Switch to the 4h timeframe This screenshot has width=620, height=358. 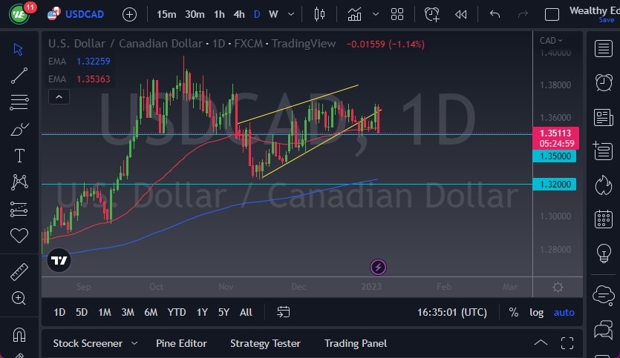coord(239,15)
